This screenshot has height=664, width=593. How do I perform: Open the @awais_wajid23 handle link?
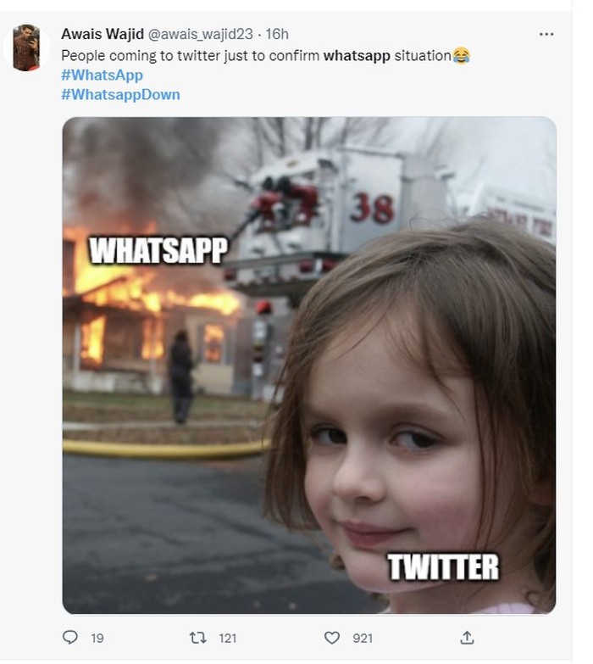200,34
